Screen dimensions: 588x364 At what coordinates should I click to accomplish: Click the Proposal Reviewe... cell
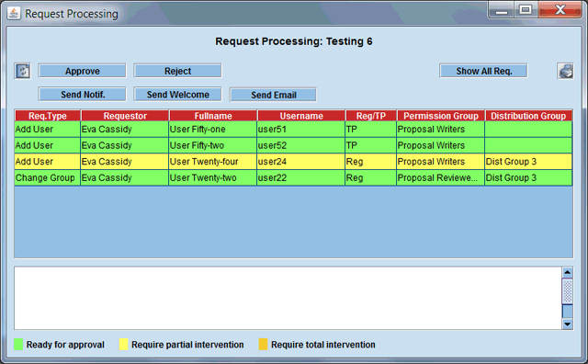point(440,177)
